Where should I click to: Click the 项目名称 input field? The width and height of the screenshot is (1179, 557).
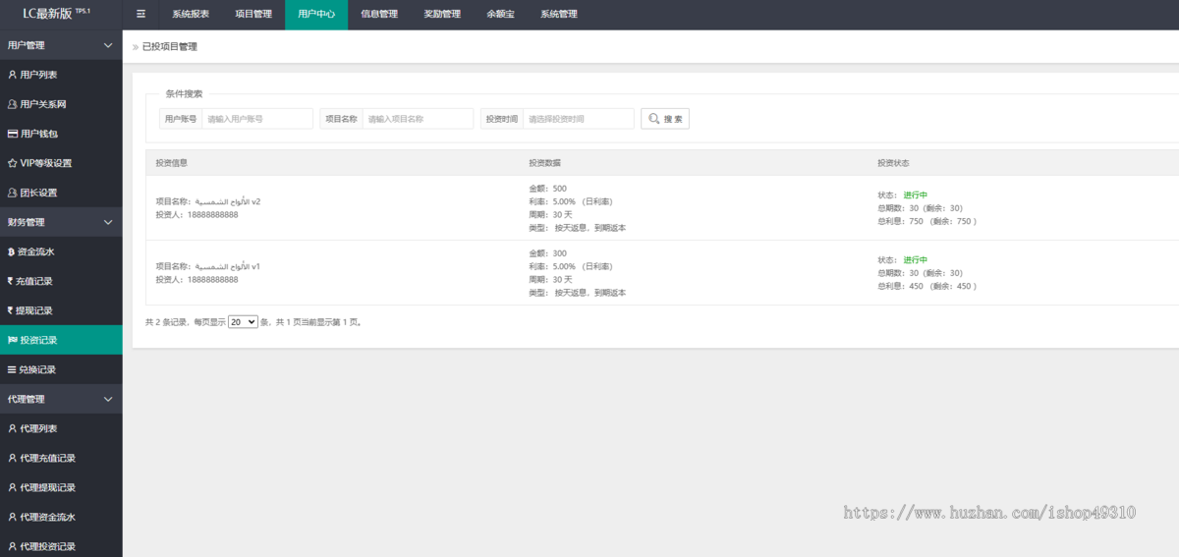(x=418, y=118)
